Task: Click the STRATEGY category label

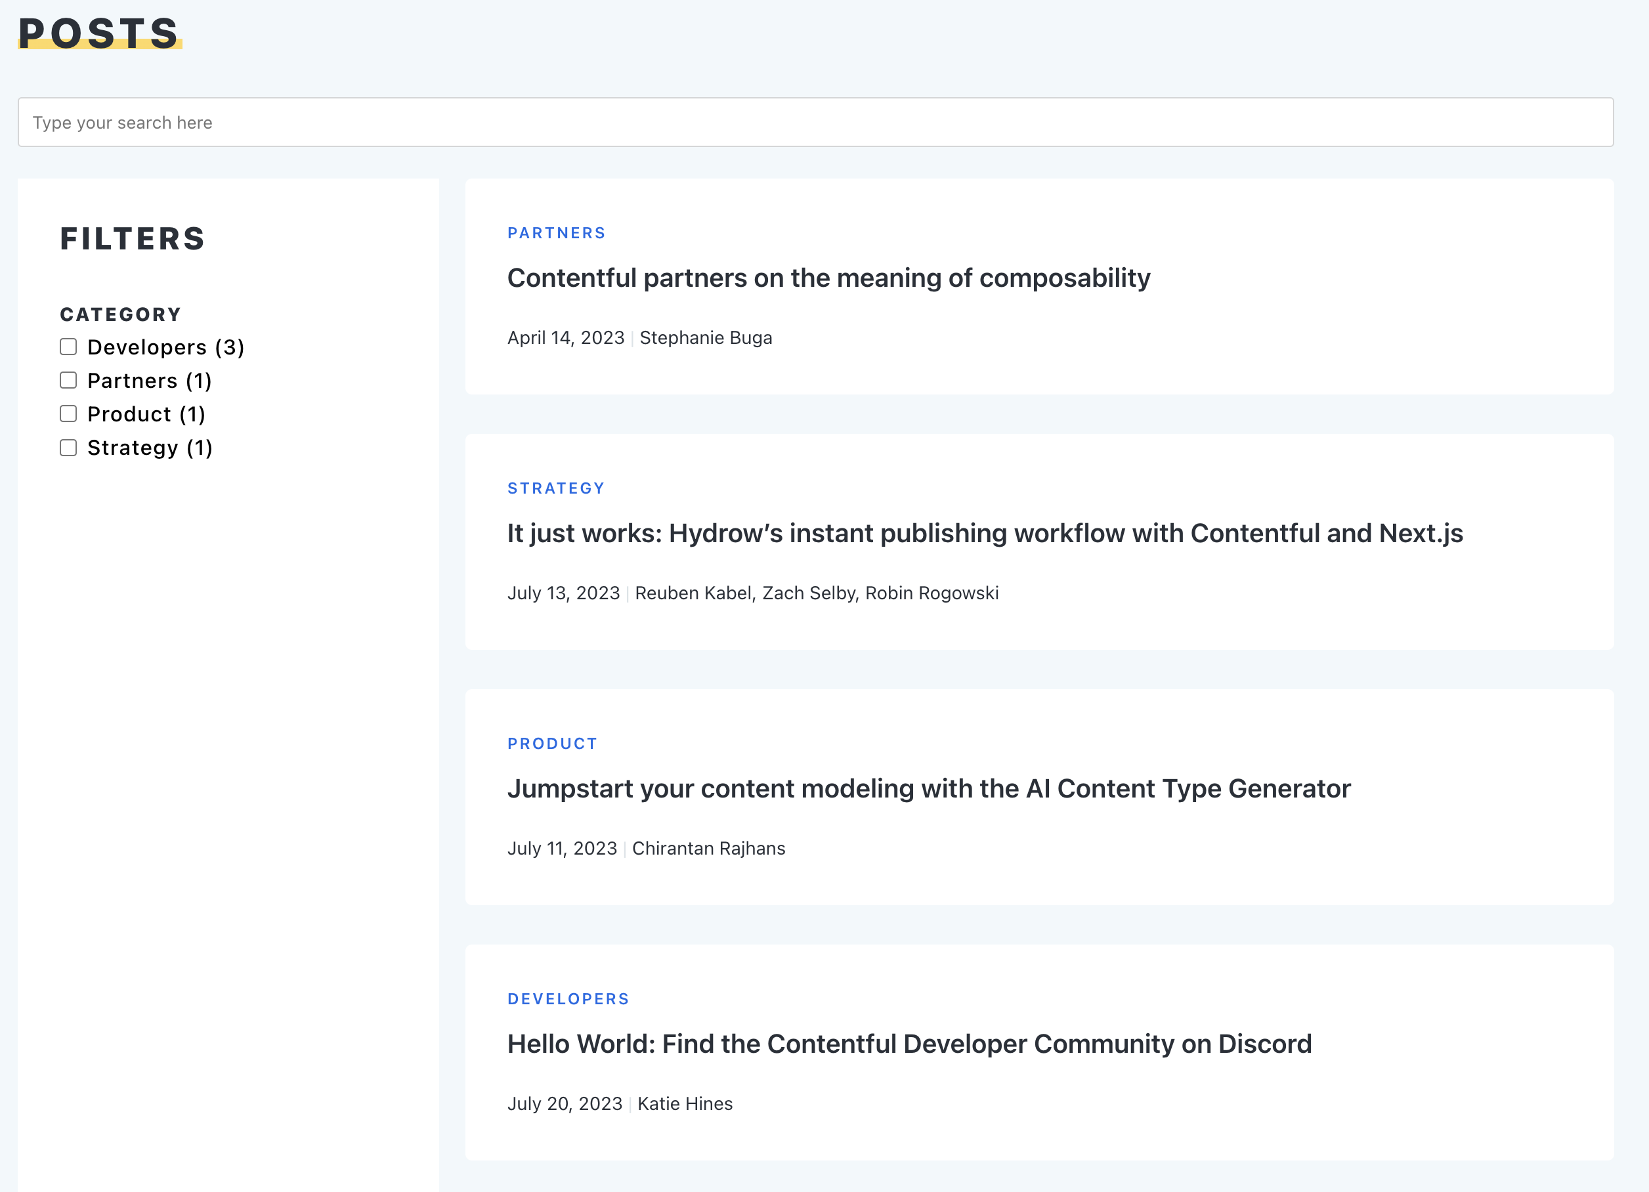Action: point(555,488)
